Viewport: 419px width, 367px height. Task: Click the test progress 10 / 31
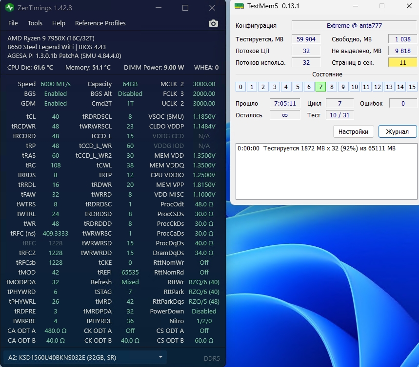click(339, 115)
